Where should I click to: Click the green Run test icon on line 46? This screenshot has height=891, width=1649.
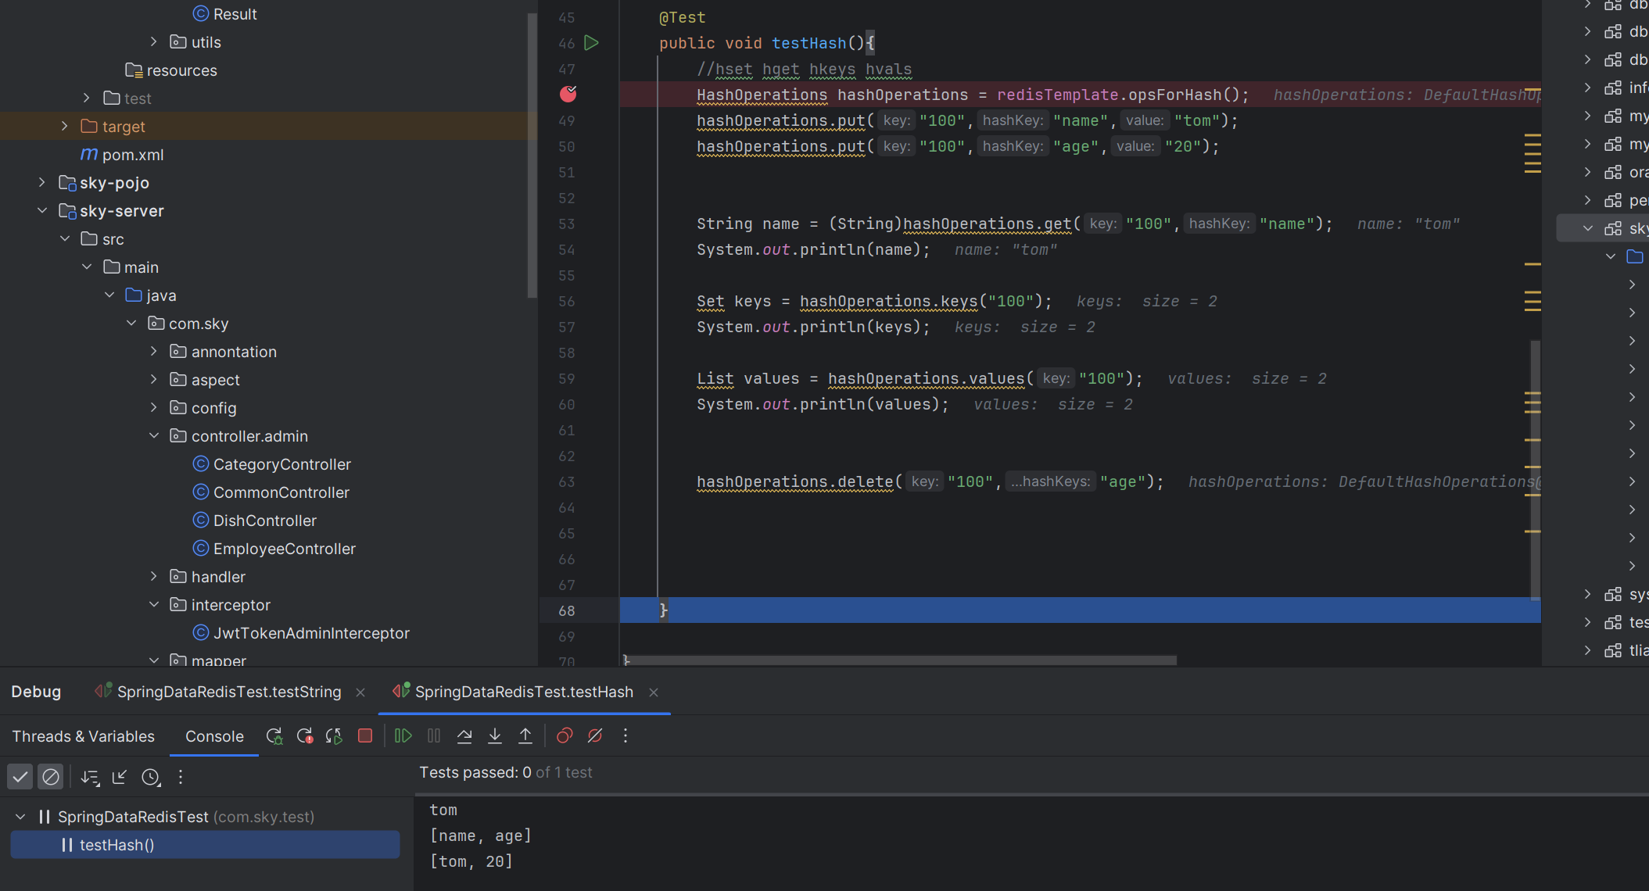coord(593,43)
